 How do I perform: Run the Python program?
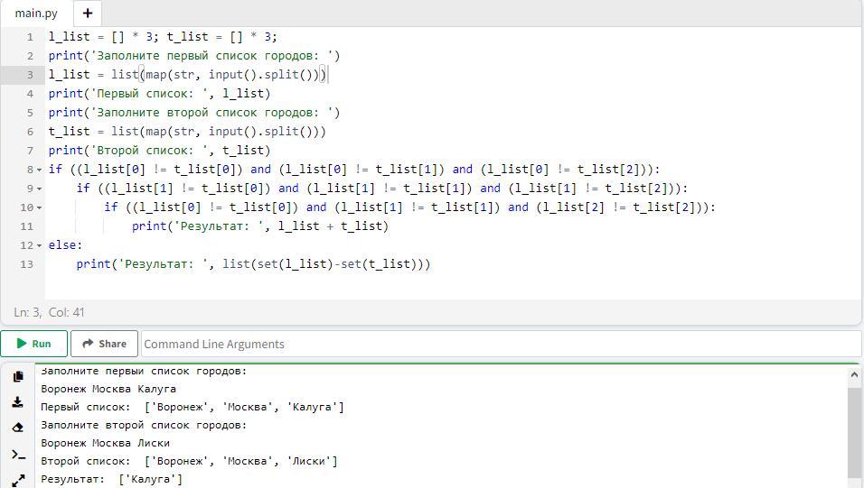(x=34, y=344)
